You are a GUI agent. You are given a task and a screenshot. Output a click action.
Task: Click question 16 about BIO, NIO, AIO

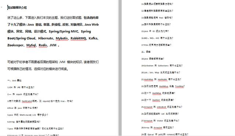[157, 38]
